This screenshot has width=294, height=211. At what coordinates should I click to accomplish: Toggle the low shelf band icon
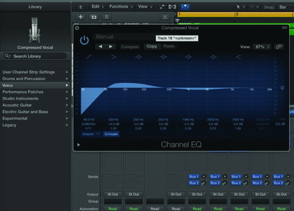pyautogui.click(x=114, y=57)
